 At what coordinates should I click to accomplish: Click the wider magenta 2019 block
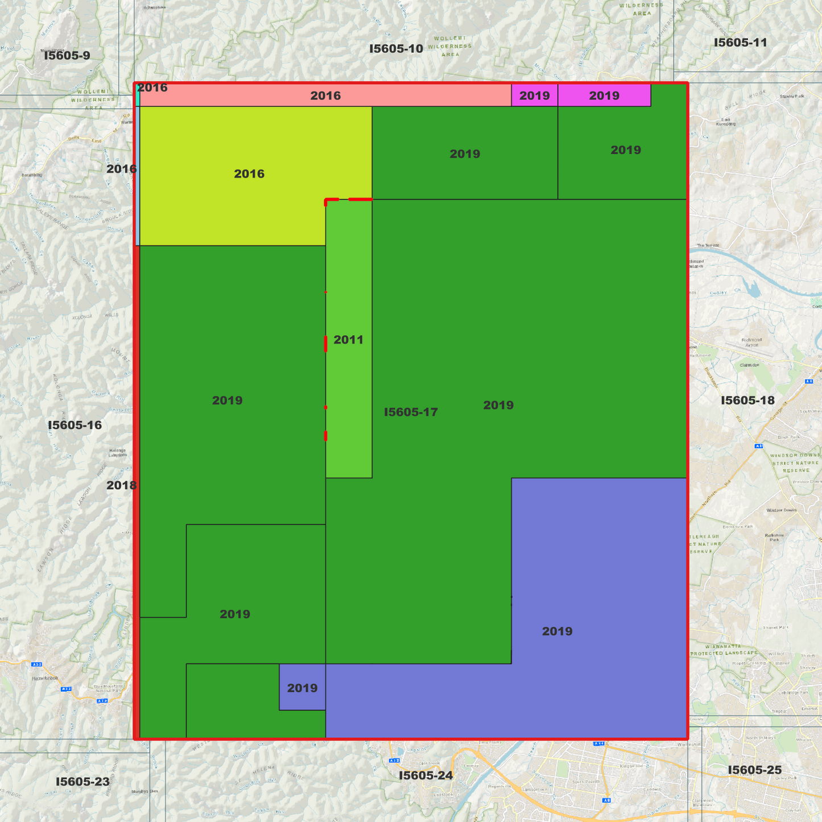pyautogui.click(x=604, y=96)
